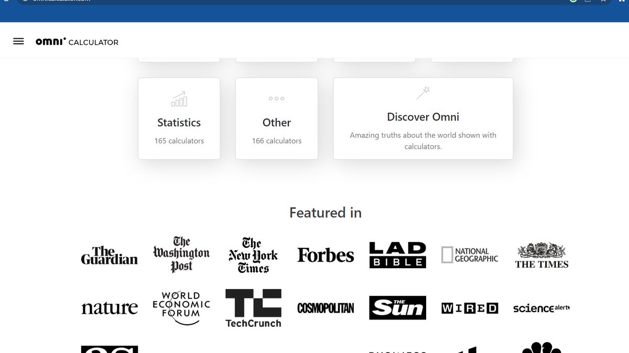
Task: Click the National Geographic logo
Action: [470, 255]
